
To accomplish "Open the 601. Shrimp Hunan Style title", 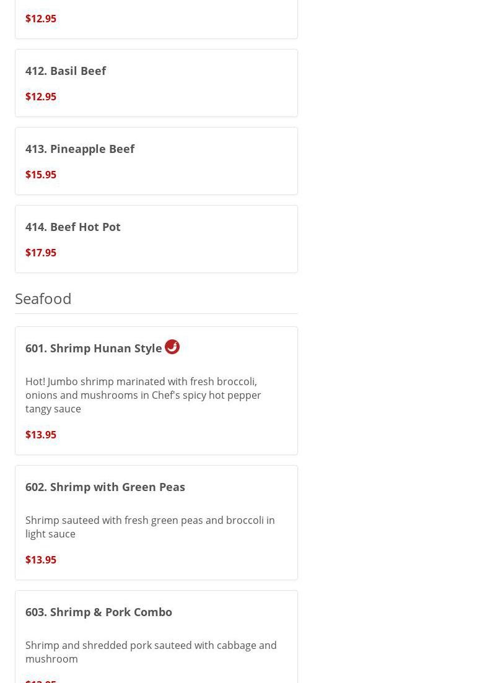I will [x=94, y=348].
